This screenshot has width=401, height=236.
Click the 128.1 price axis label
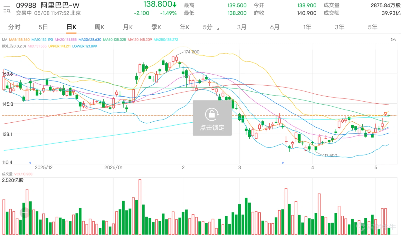(x=7, y=134)
